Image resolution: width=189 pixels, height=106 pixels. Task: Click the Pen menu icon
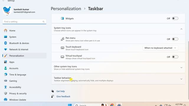click(62, 39)
